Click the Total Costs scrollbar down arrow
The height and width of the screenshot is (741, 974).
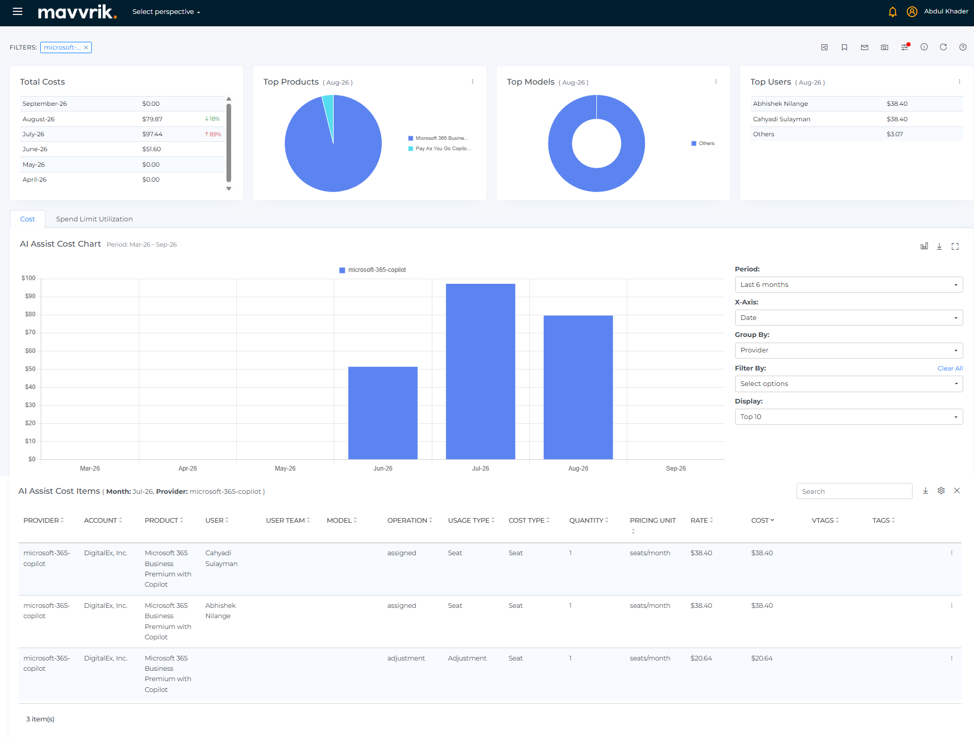tap(229, 189)
